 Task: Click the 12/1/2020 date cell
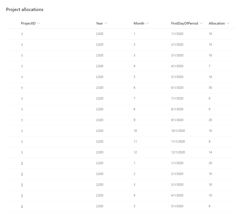click(178, 152)
